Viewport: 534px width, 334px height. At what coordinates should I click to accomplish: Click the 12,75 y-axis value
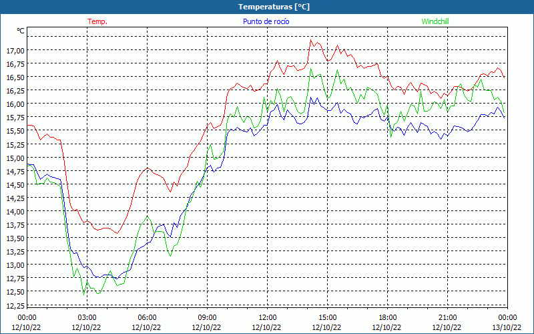pyautogui.click(x=15, y=279)
